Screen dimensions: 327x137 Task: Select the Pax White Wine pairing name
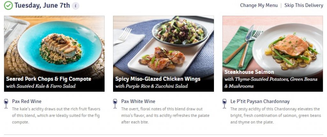pyautogui.click(x=138, y=101)
